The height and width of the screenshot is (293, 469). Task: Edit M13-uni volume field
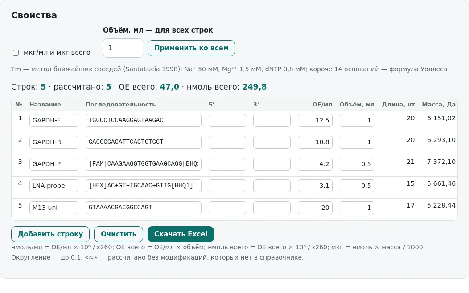[357, 208]
